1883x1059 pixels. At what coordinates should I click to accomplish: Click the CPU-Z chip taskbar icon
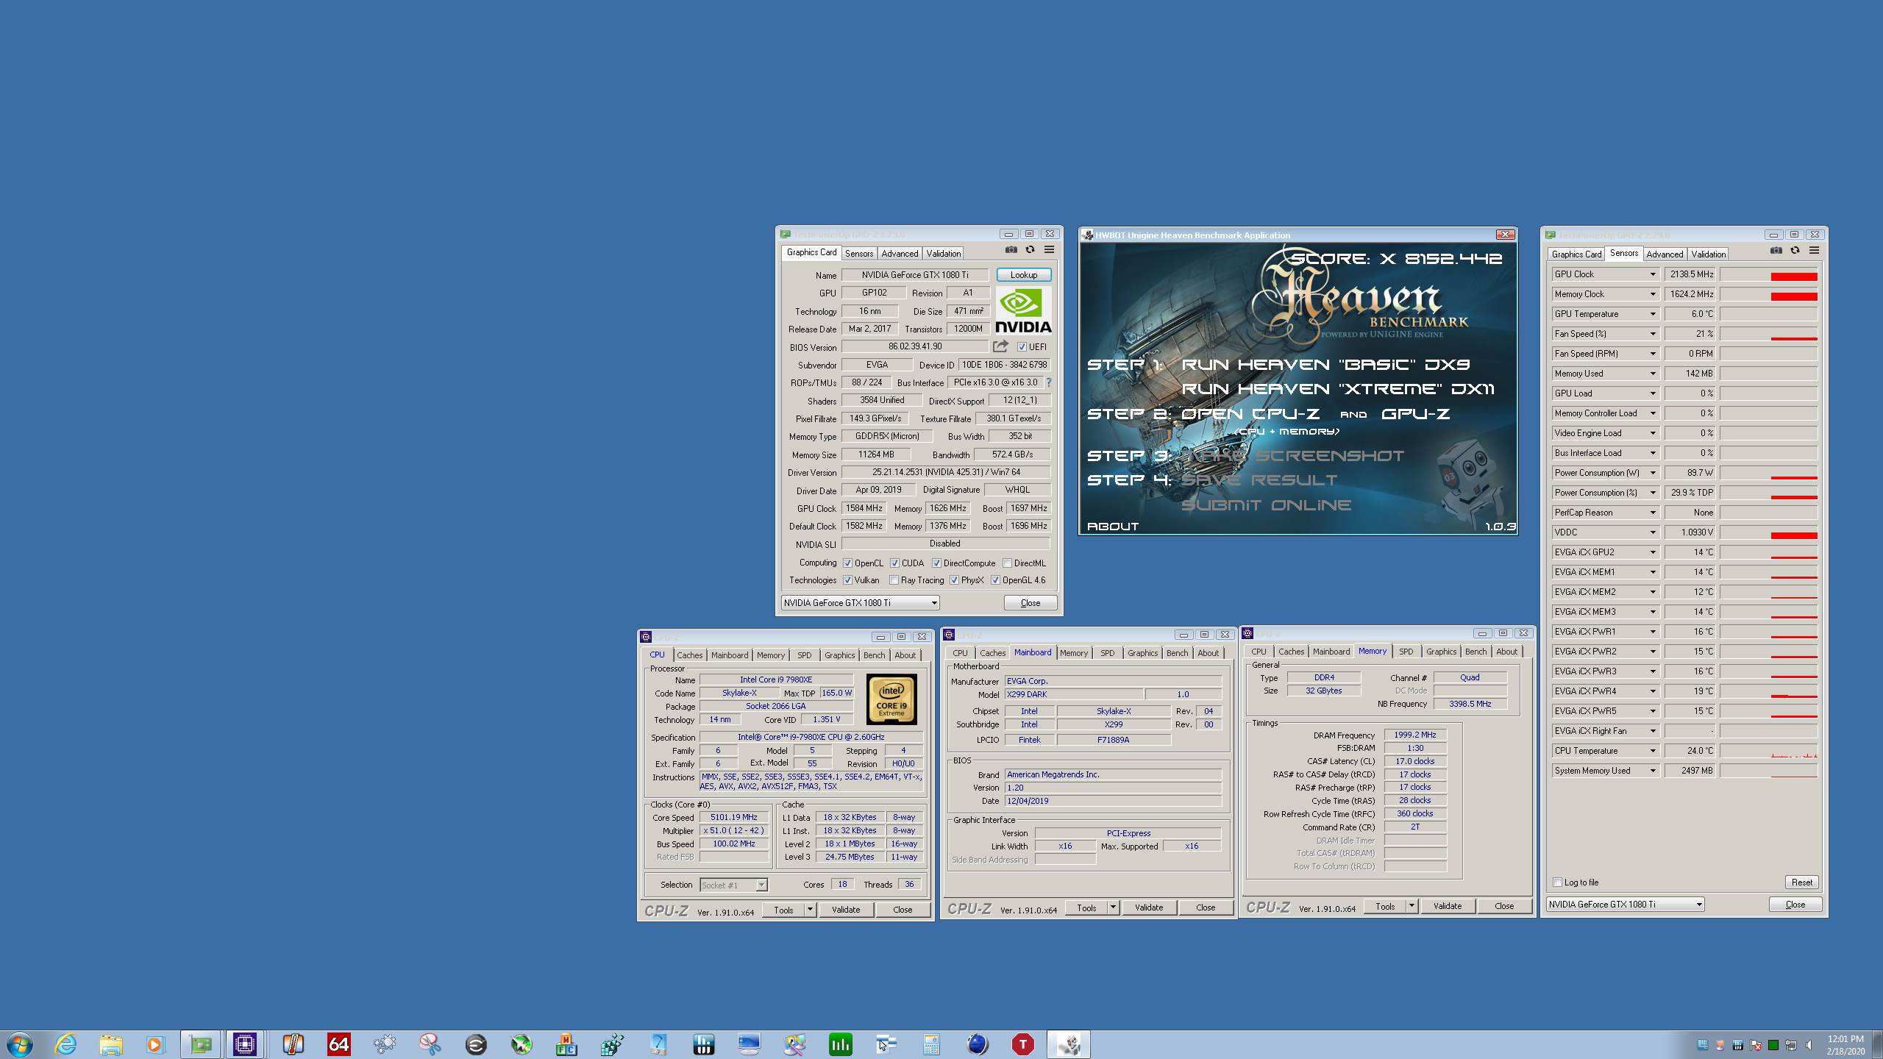tap(245, 1044)
